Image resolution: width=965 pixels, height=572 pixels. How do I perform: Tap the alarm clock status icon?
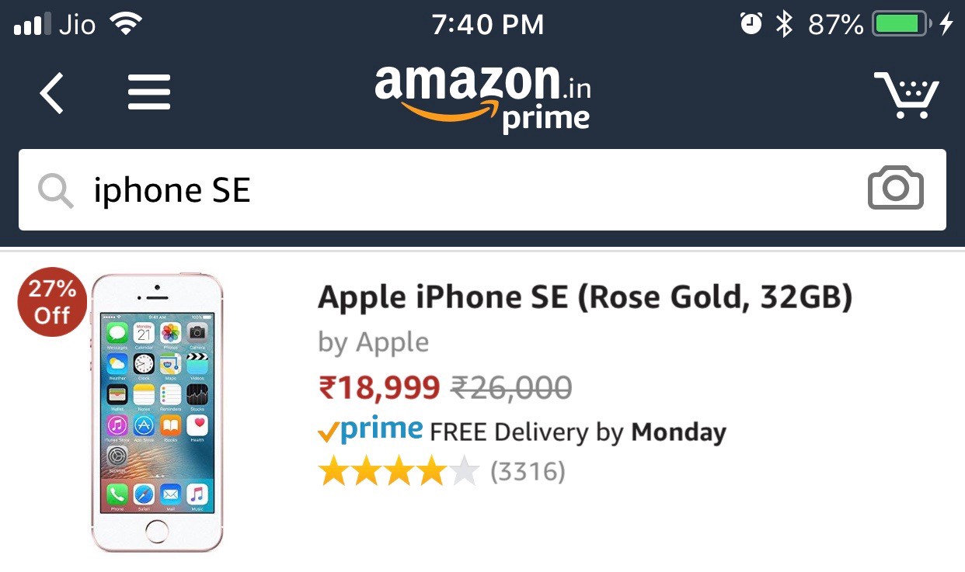coord(751,25)
